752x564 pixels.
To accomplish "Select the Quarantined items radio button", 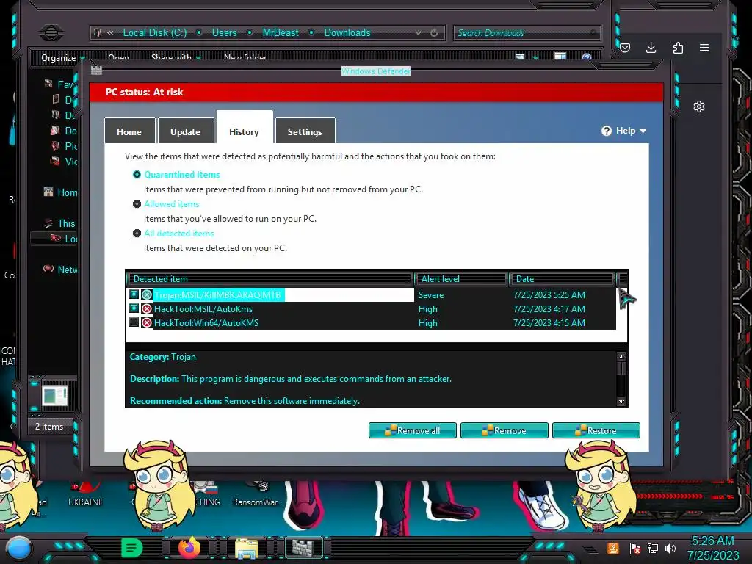I will pyautogui.click(x=137, y=175).
